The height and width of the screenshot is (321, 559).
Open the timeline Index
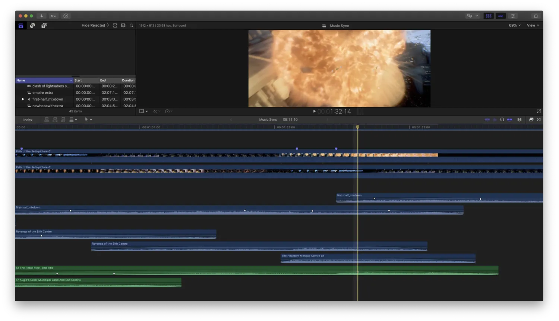pos(28,120)
